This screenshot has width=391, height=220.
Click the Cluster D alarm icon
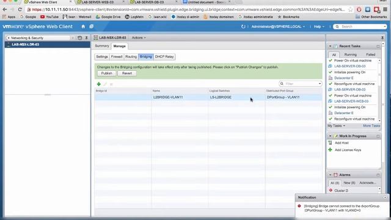331,190
